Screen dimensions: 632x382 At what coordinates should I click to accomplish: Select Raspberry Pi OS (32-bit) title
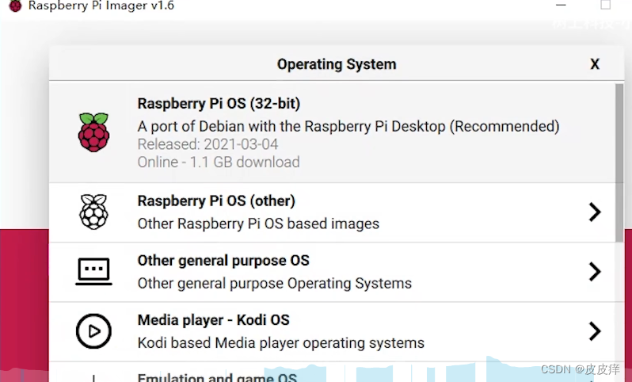click(x=219, y=104)
